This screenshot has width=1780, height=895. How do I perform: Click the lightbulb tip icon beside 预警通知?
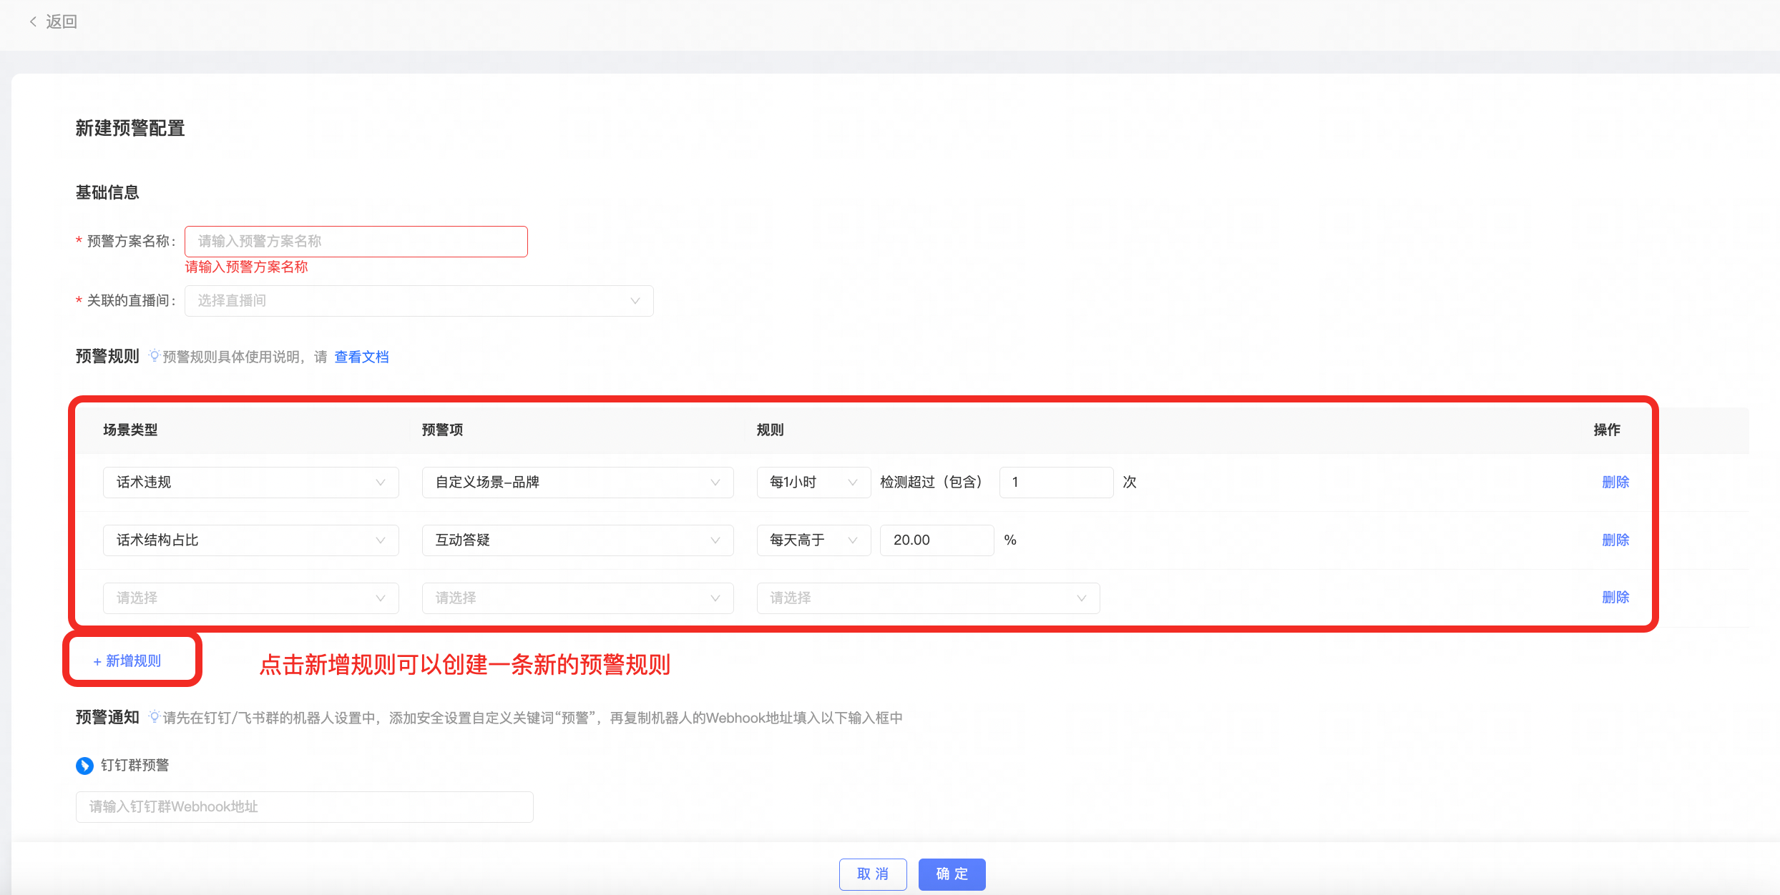[154, 716]
